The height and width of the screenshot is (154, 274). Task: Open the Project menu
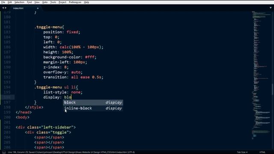[63, 2]
